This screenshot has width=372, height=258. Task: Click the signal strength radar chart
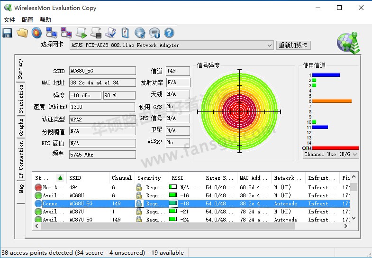click(x=239, y=111)
